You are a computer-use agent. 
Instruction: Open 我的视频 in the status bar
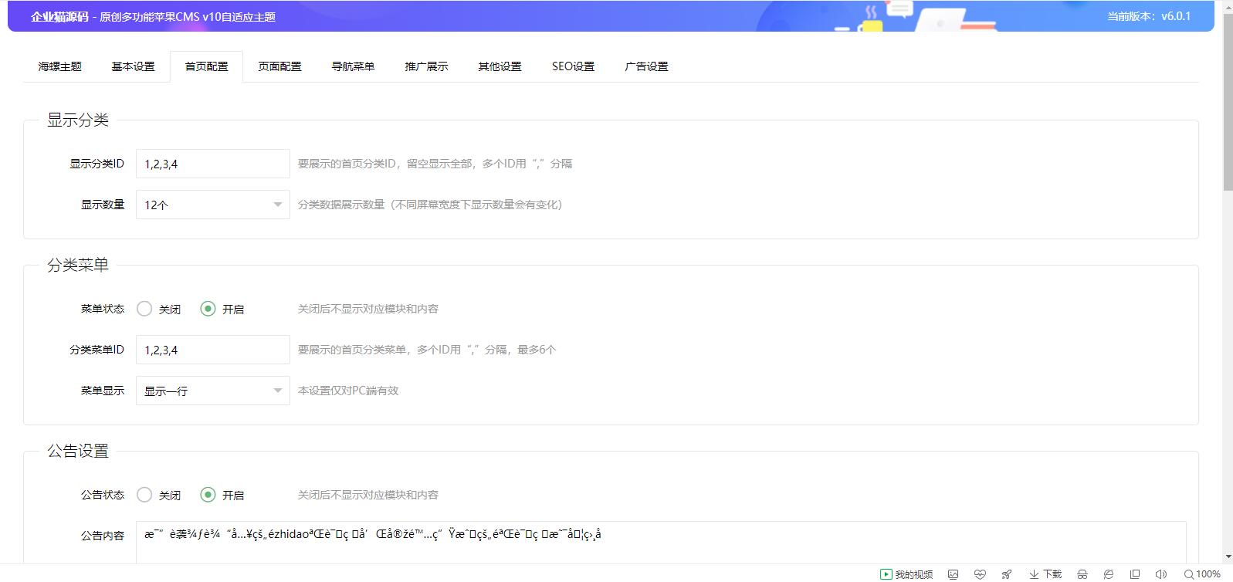click(x=906, y=574)
